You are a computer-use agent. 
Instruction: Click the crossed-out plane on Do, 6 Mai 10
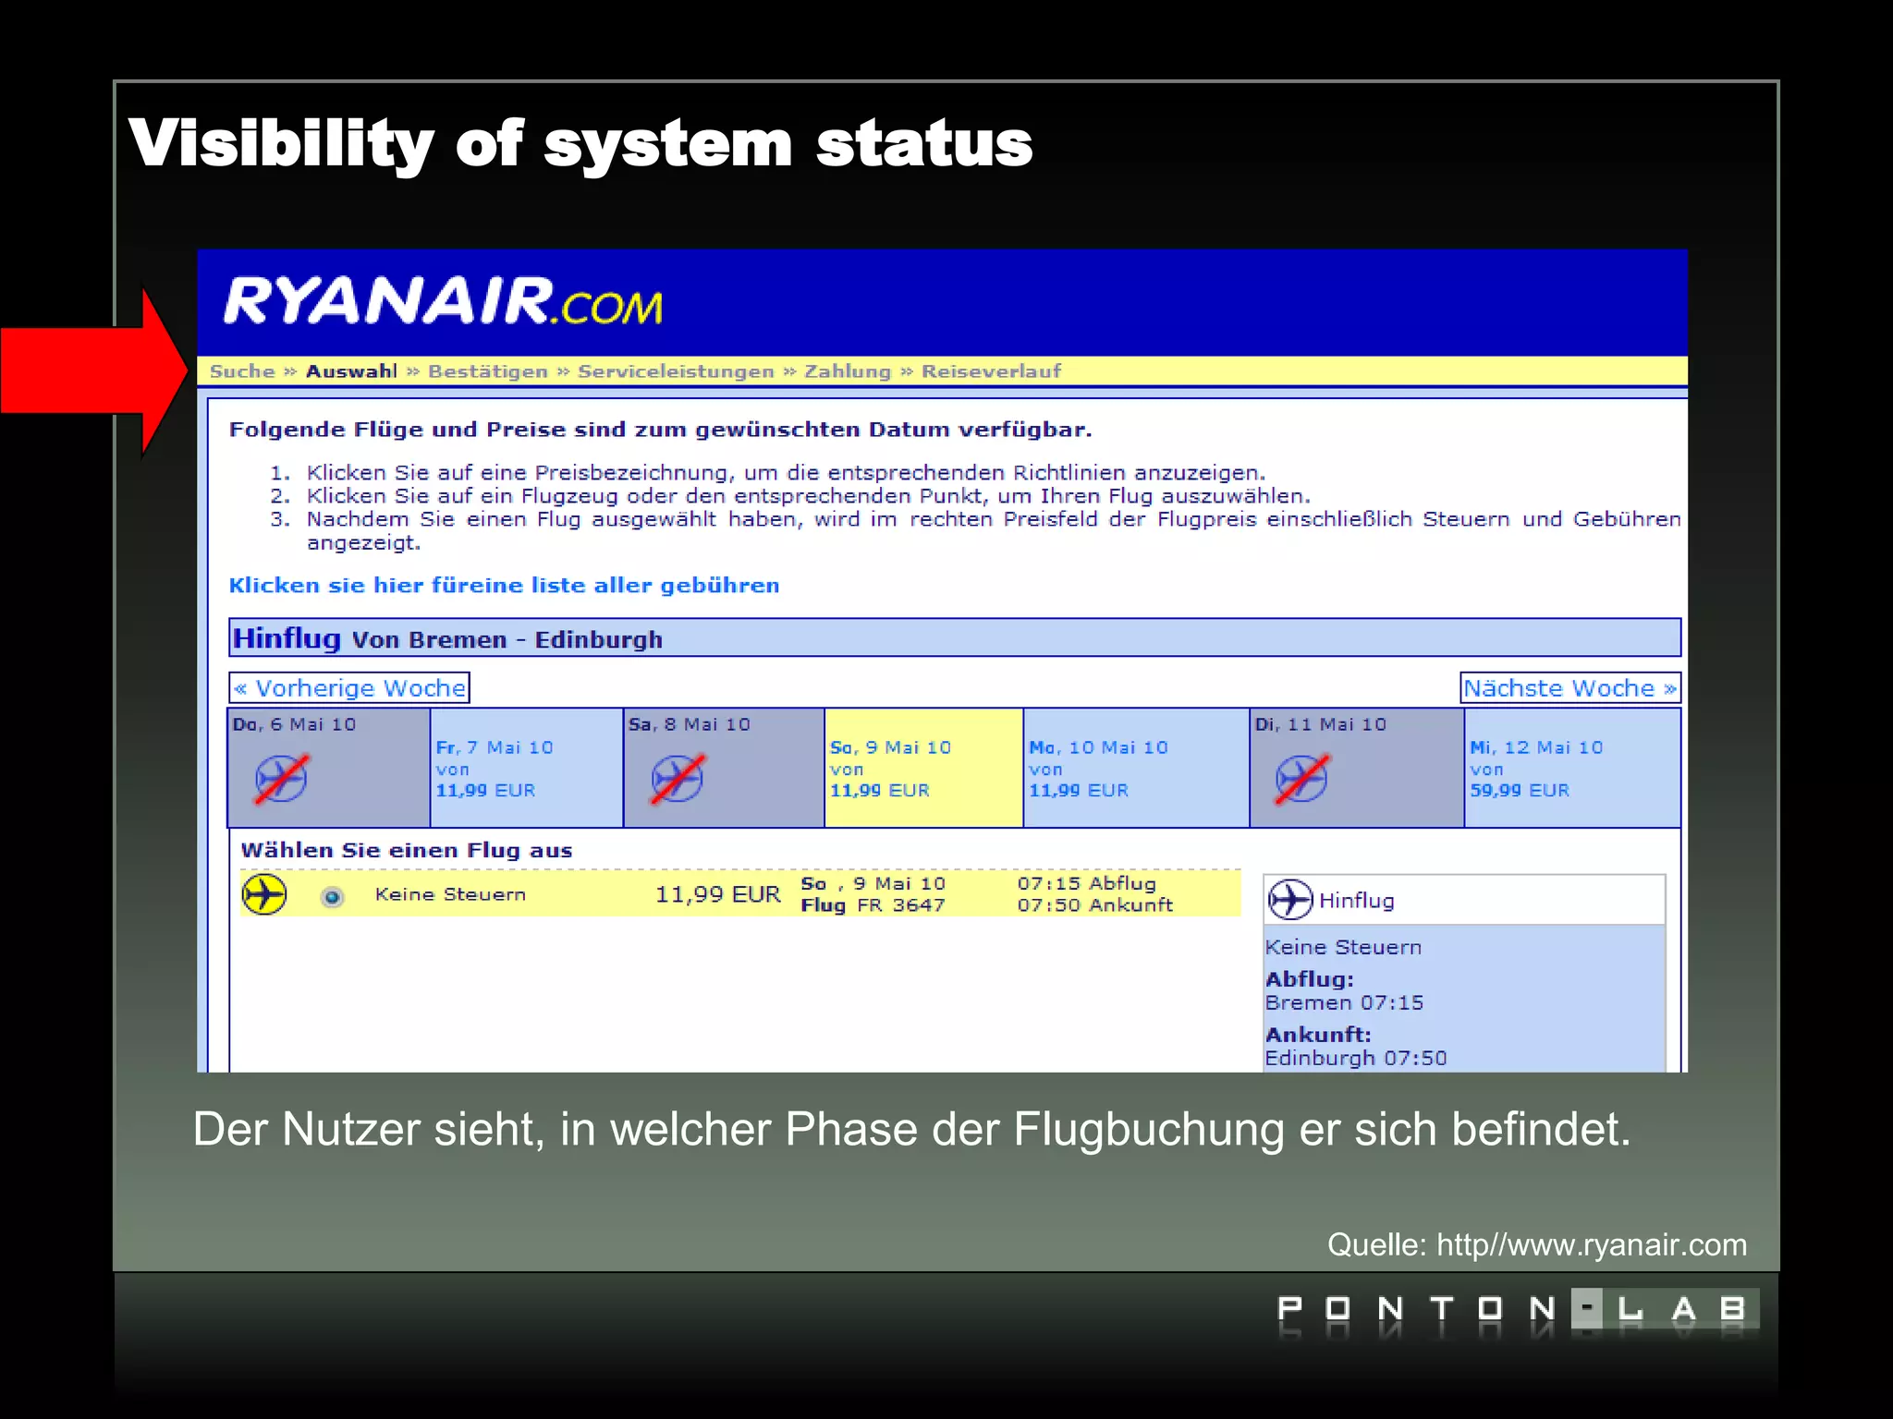[282, 778]
